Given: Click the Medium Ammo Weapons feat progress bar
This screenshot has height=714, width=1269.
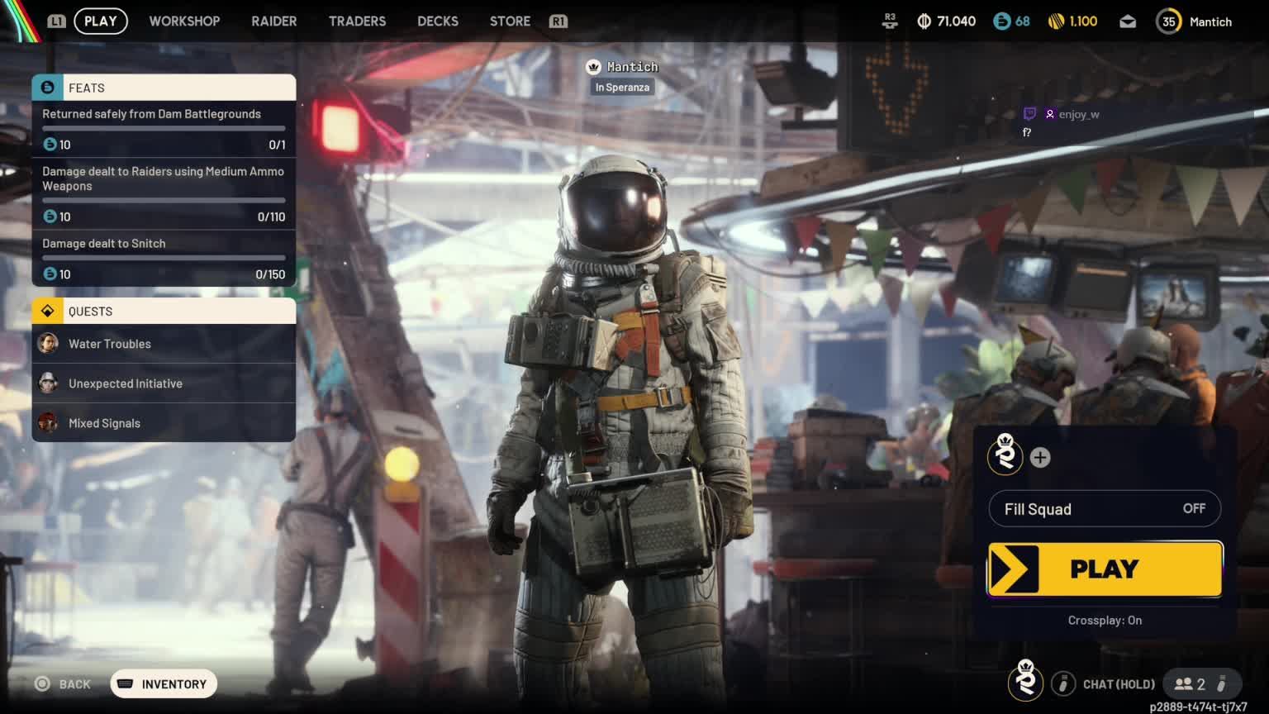Looking at the screenshot, I should [x=164, y=200].
